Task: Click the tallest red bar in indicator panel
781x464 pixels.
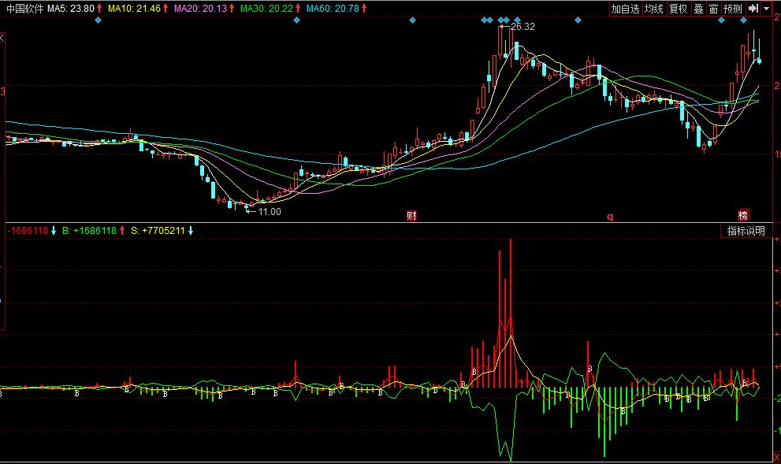Action: pos(511,313)
